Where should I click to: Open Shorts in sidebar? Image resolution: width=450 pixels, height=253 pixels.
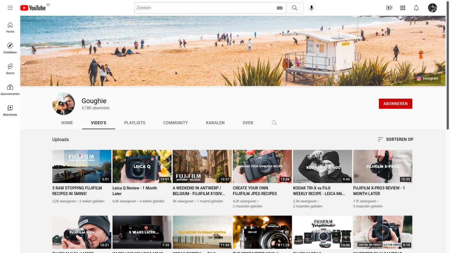[x=10, y=69]
